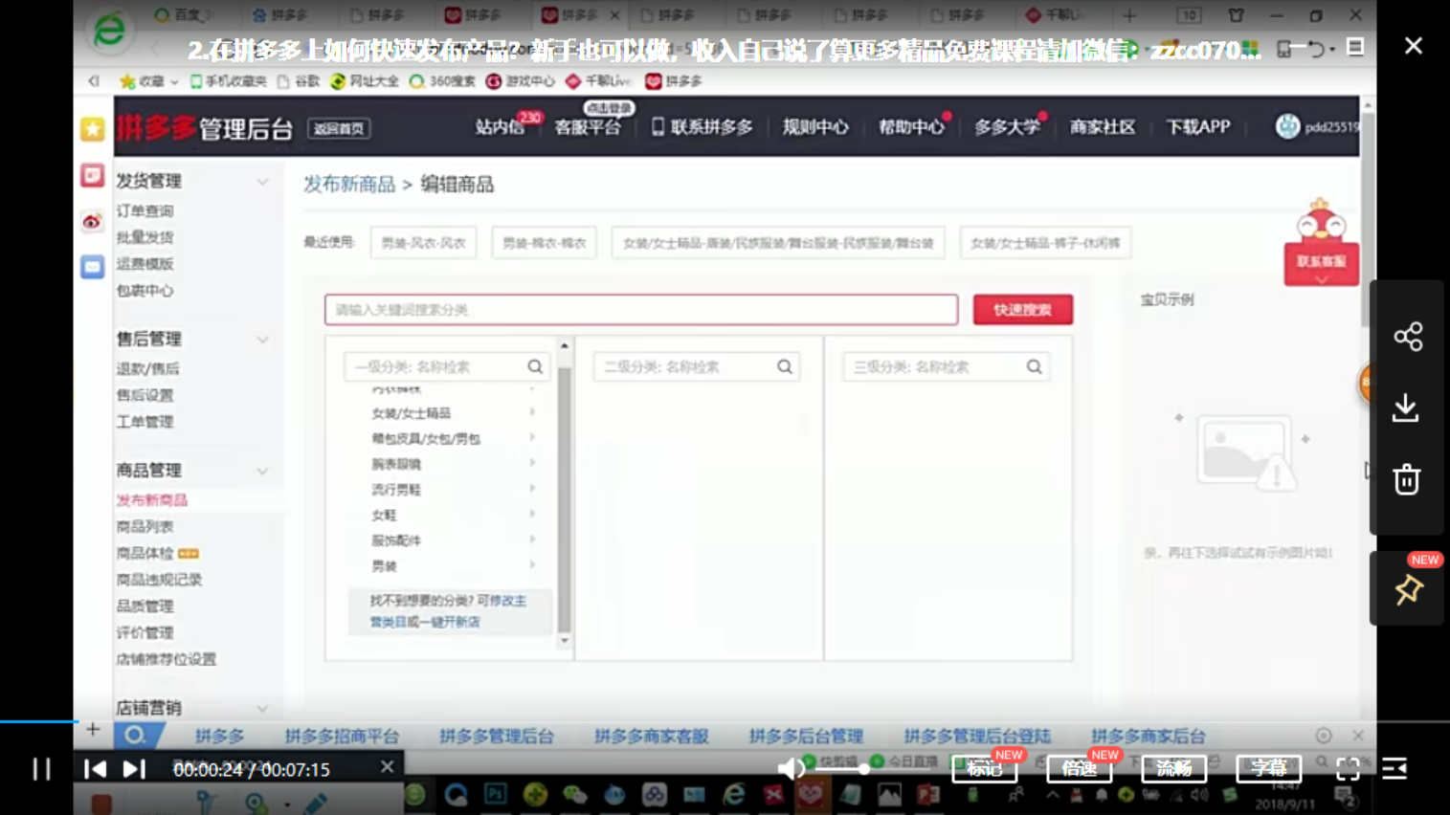The width and height of the screenshot is (1450, 815).
Task: Open 多多大学 in the top navigation
Action: point(1007,127)
